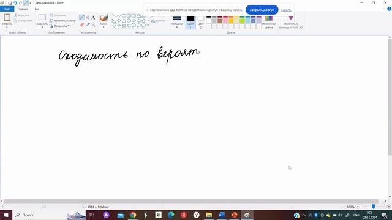Click the Save icon in quick access toolbar
Screen dimensions: 392x220
tap(10, 3)
